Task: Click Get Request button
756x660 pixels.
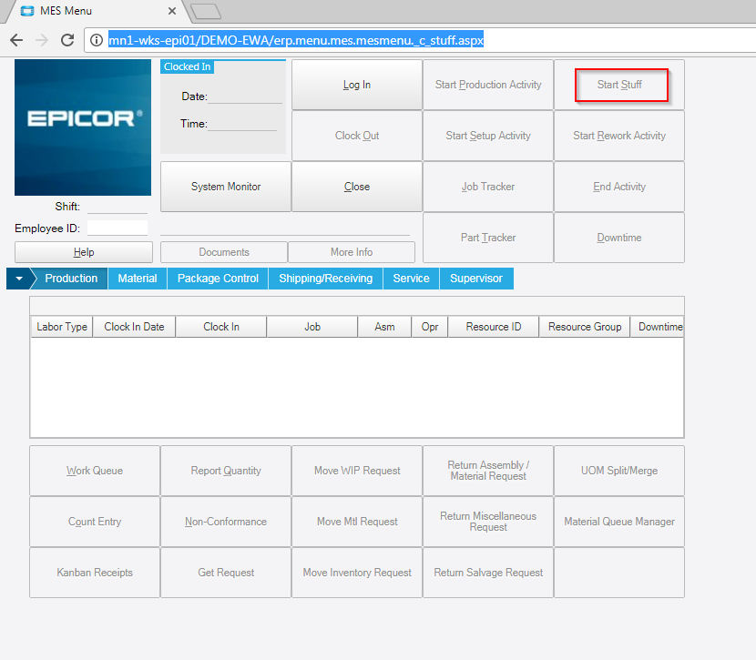Action: coord(226,573)
